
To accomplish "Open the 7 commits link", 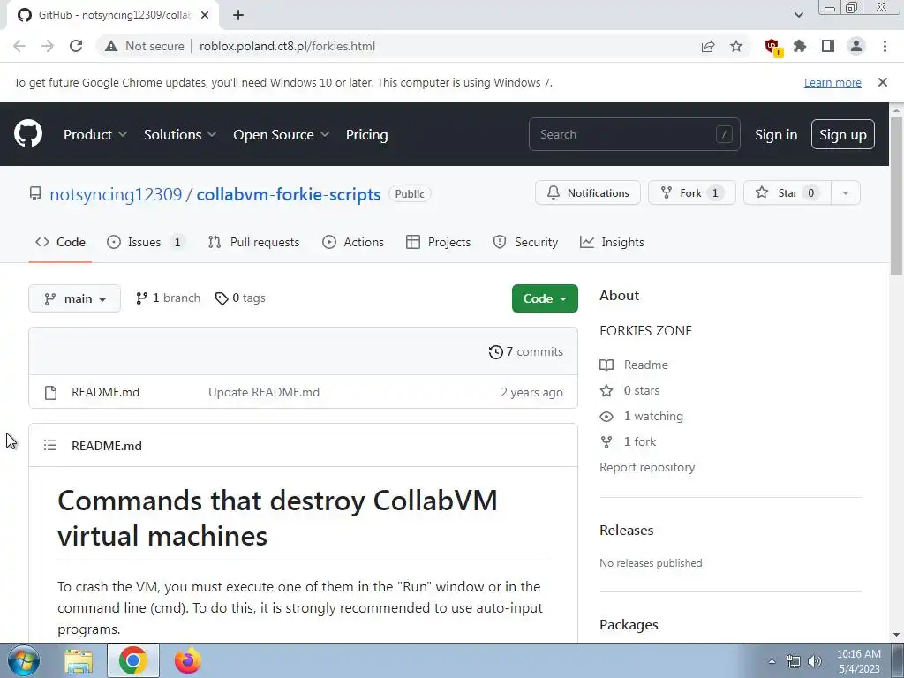I will [526, 351].
